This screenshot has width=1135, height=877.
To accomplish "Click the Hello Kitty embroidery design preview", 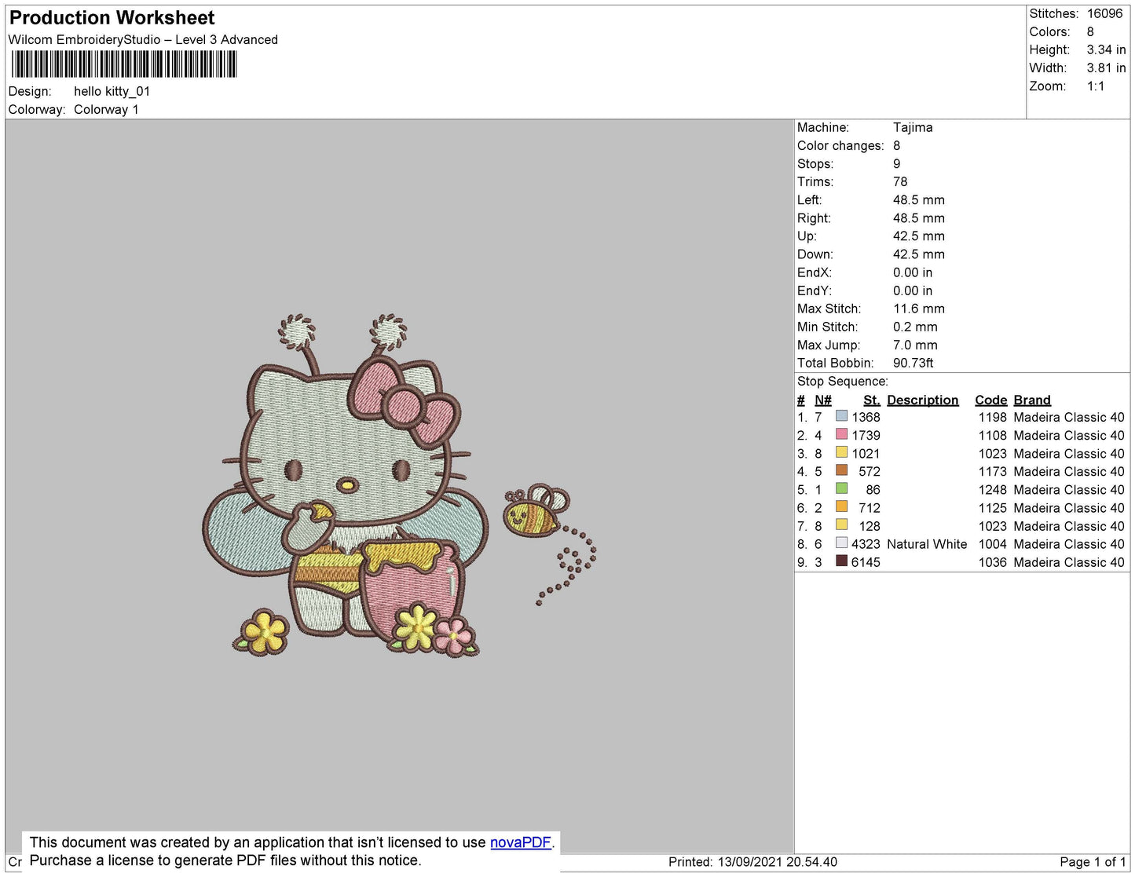I will click(400, 486).
